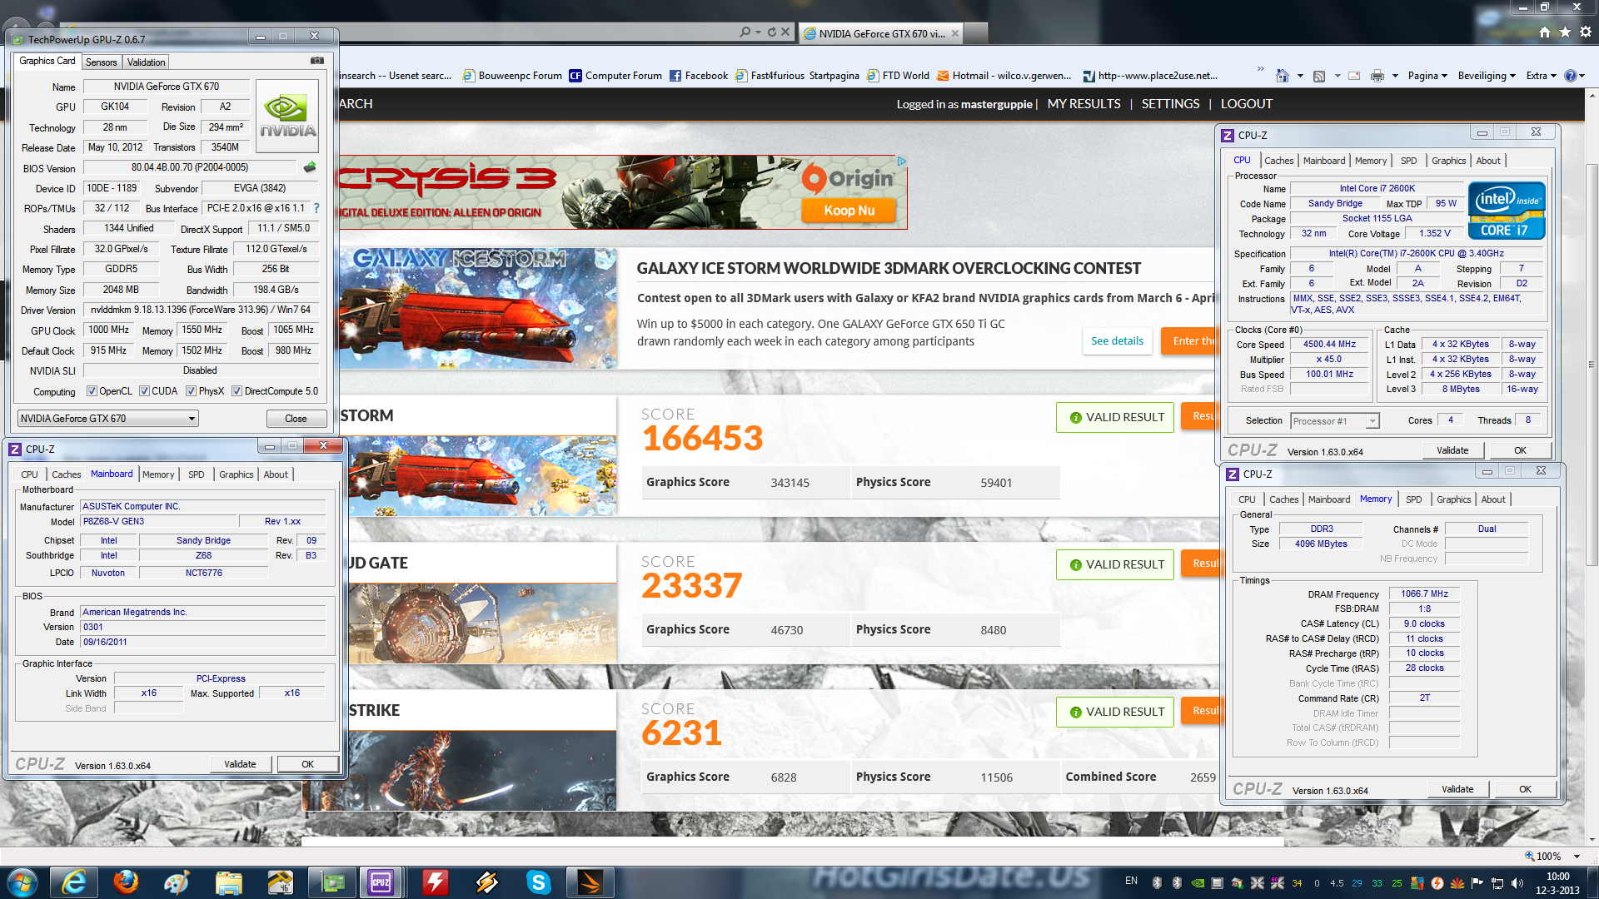Click the BIOS Version field in GPU-Z
Viewport: 1599px width, 899px height.
pos(190,167)
